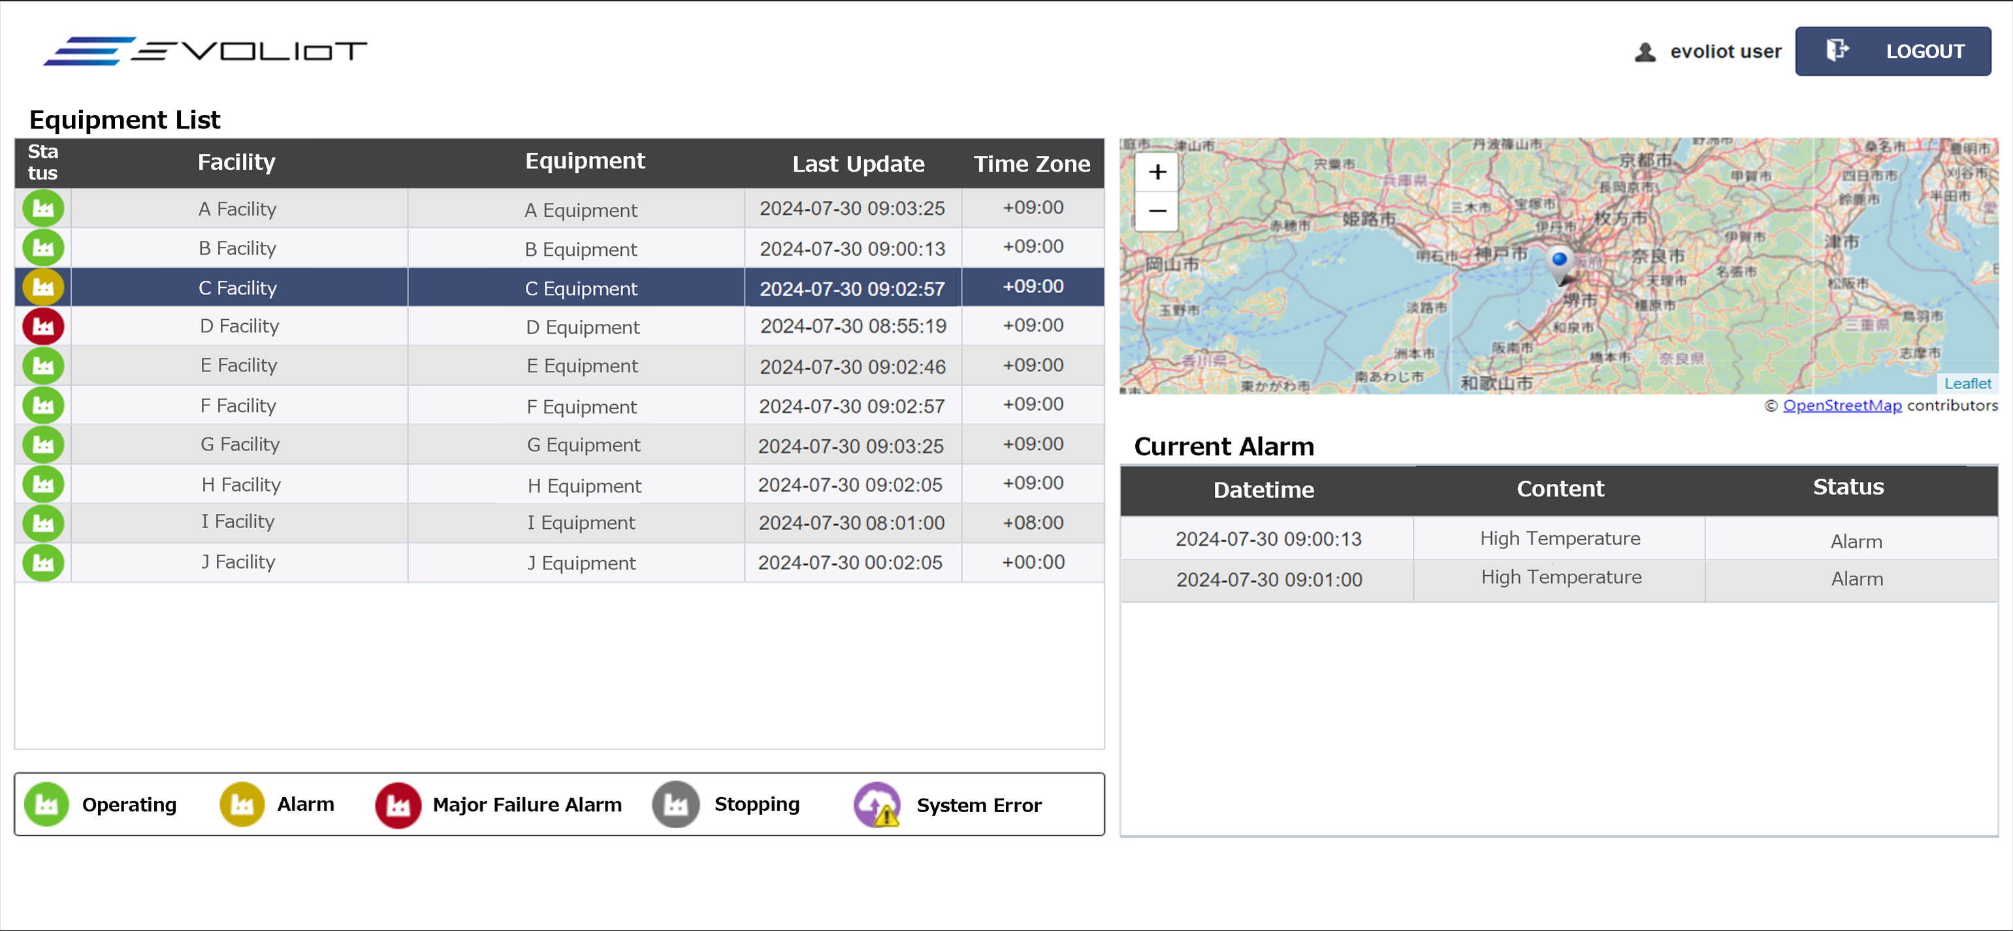
Task: Click the blue map marker pin
Action: point(1559,262)
